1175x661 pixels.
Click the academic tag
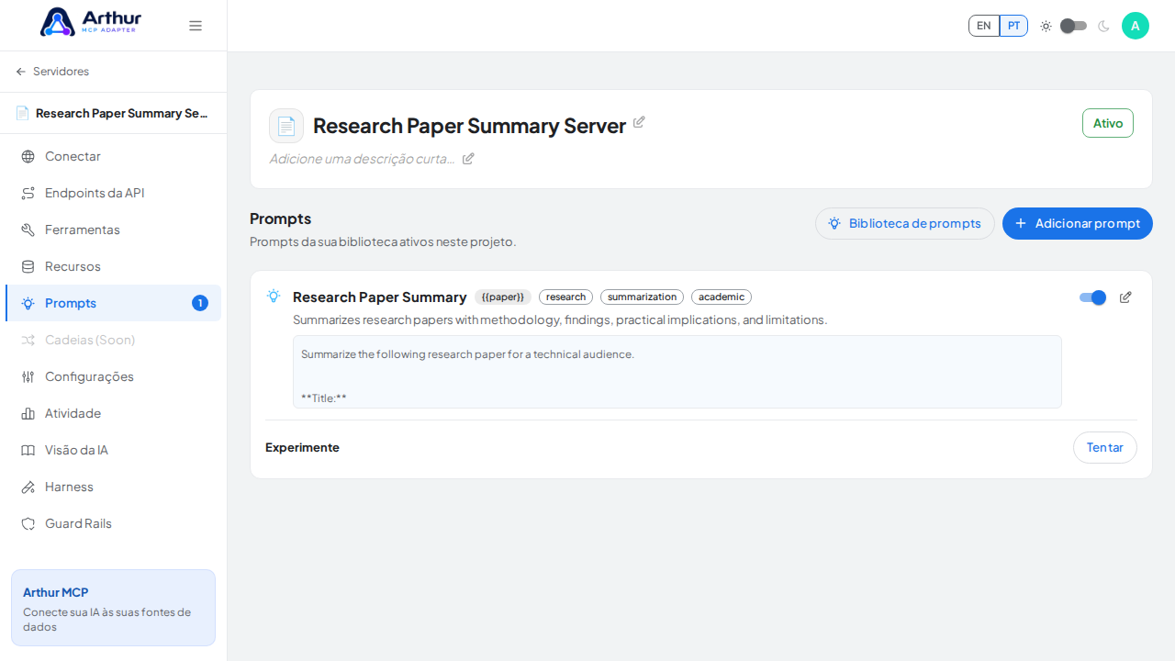pyautogui.click(x=722, y=297)
